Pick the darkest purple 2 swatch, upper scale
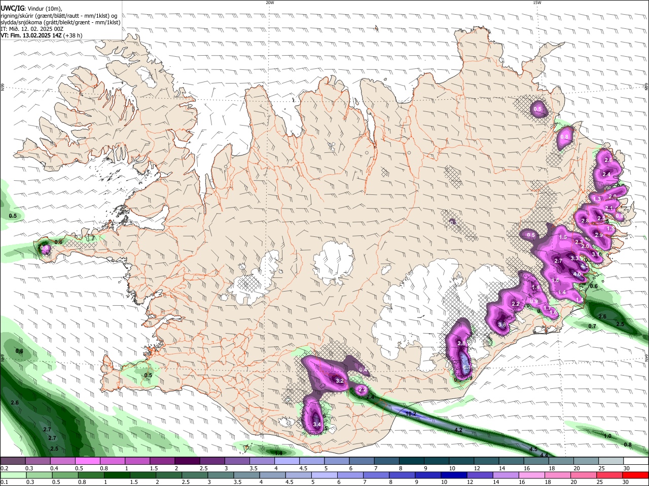 pos(187,461)
